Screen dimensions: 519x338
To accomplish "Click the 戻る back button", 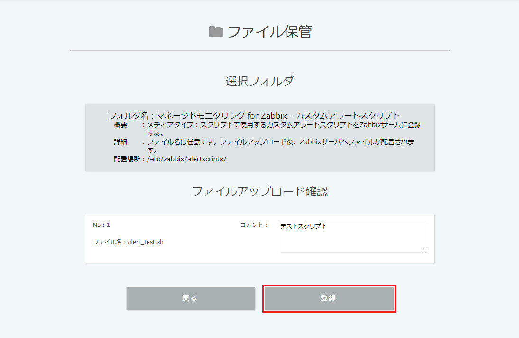I will [x=191, y=299].
